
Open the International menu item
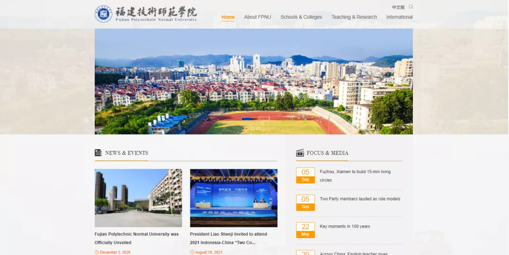tap(399, 17)
